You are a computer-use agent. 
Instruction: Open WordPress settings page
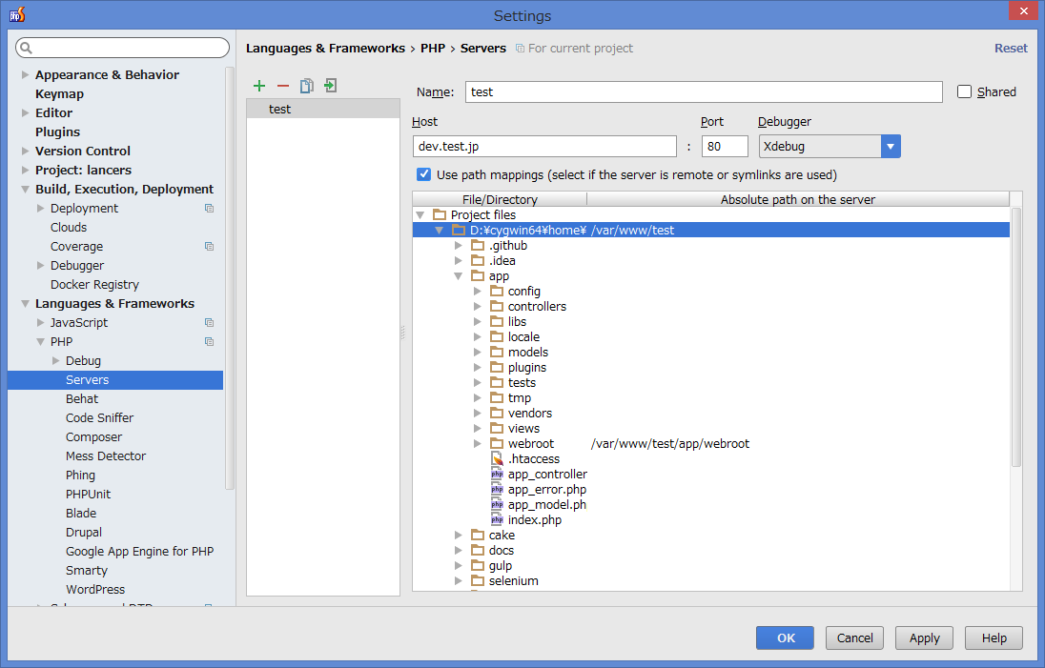[x=95, y=590]
